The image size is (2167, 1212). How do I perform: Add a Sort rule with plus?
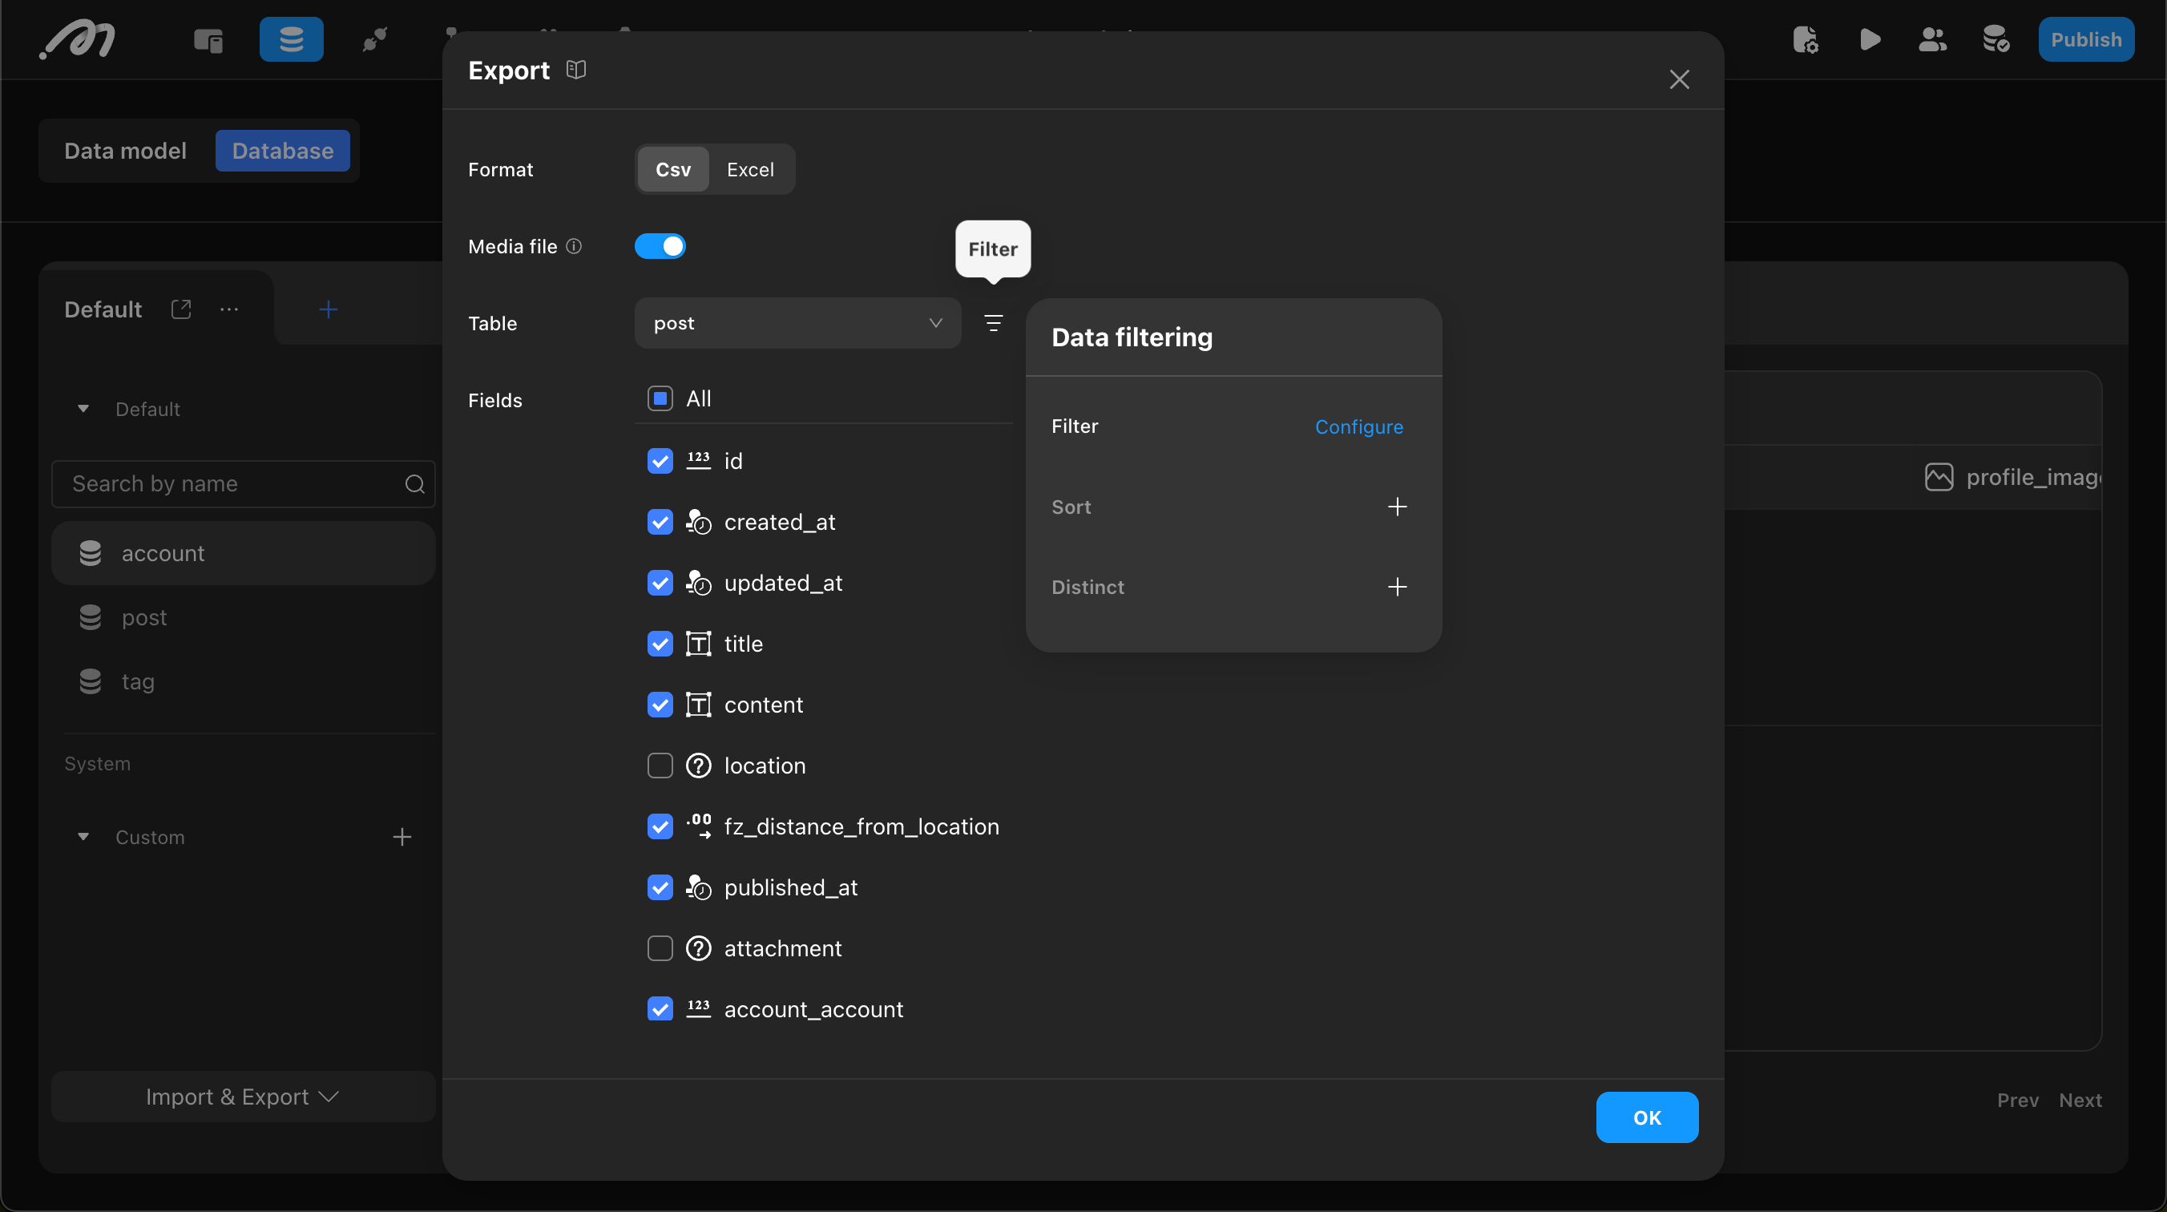pyautogui.click(x=1398, y=507)
